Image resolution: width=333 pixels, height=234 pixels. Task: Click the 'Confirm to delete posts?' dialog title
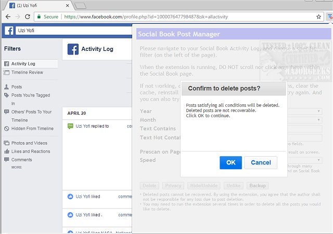(x=224, y=88)
